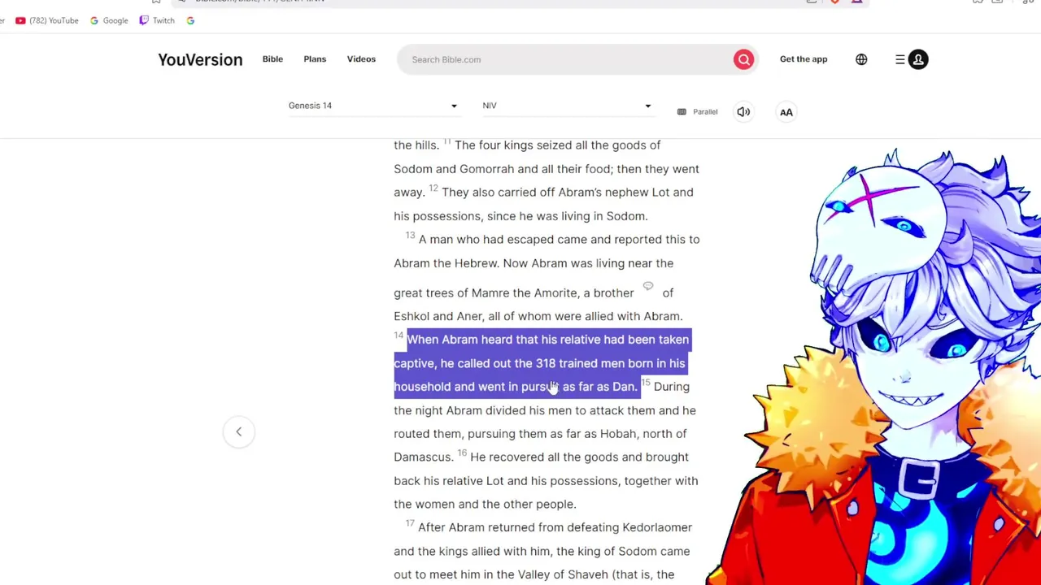
Task: Open the Google bookmark
Action: (x=109, y=20)
